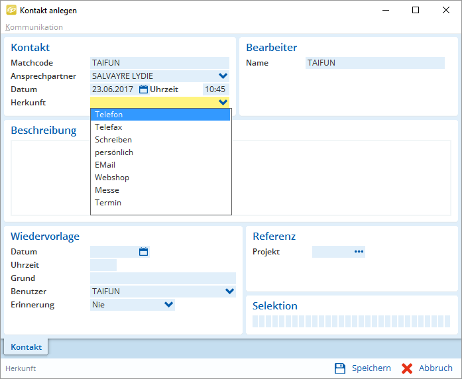This screenshot has width=462, height=379.
Task: Click the app icon in title bar
Action: 11,11
